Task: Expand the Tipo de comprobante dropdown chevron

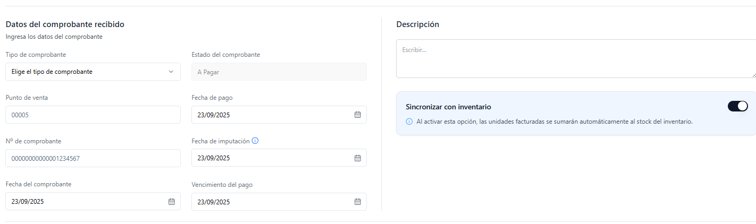Action: coord(171,72)
